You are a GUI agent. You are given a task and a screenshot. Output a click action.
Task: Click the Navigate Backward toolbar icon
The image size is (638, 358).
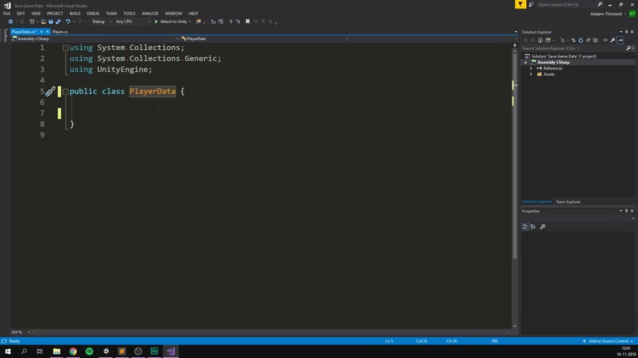tap(10, 21)
